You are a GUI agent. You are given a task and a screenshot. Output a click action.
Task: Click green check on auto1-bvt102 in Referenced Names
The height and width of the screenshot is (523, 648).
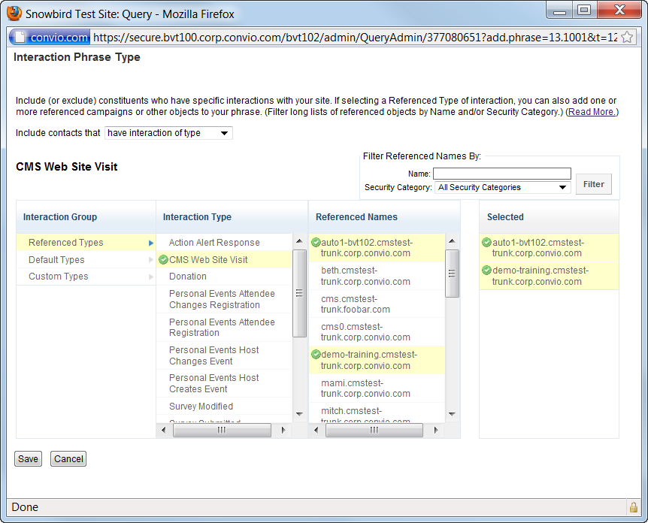click(x=316, y=243)
